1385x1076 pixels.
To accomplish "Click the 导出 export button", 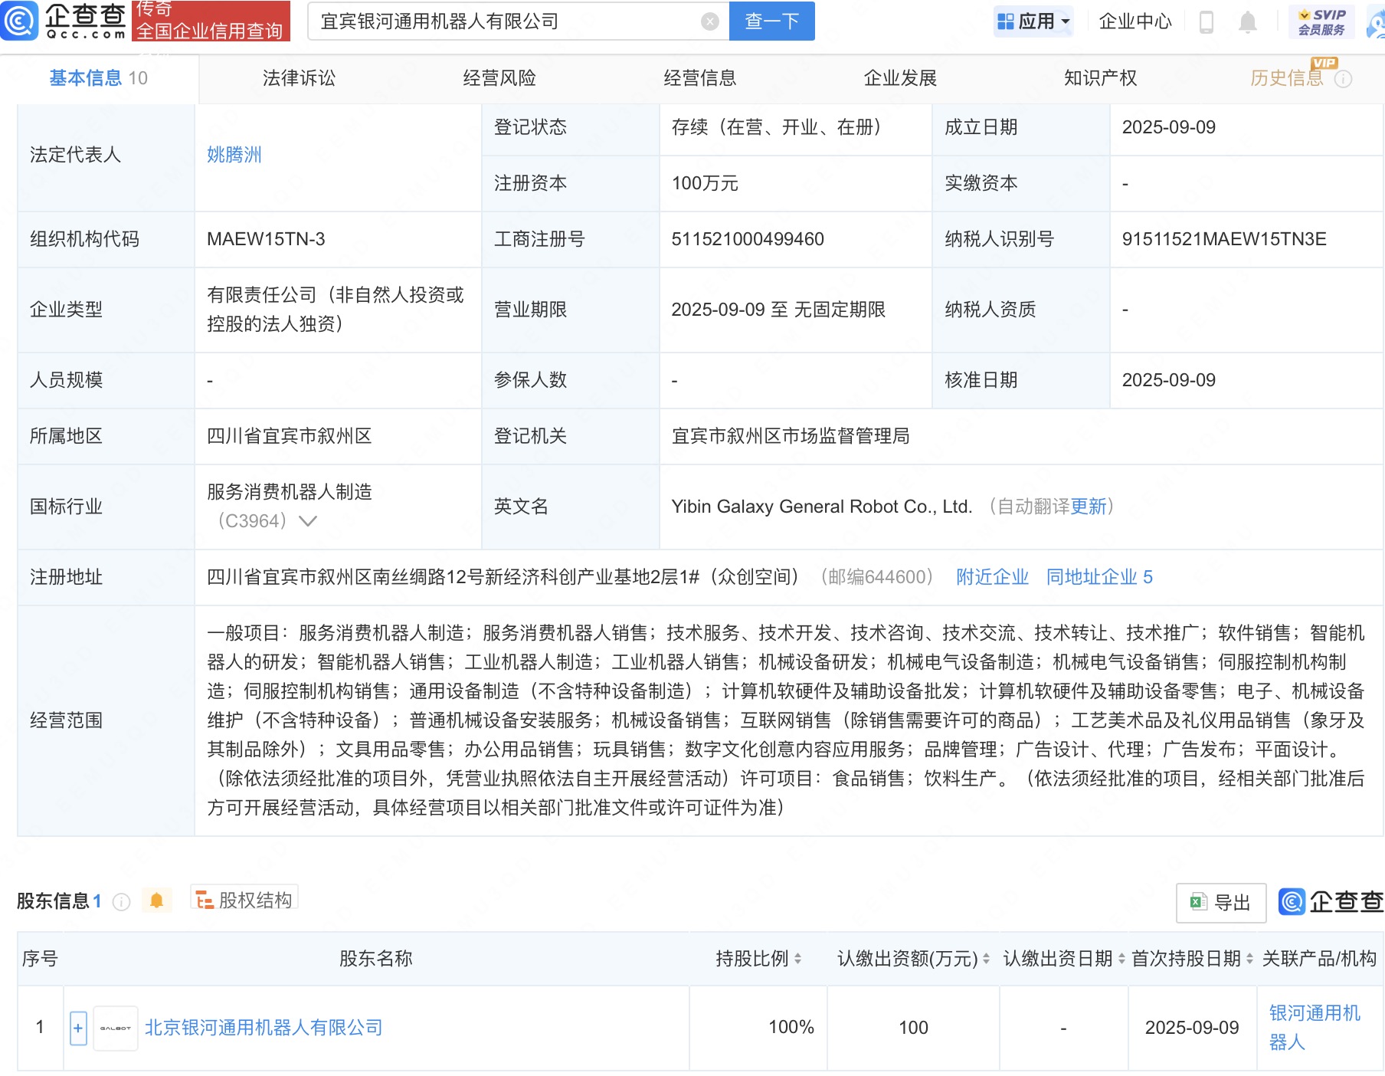I will point(1220,903).
